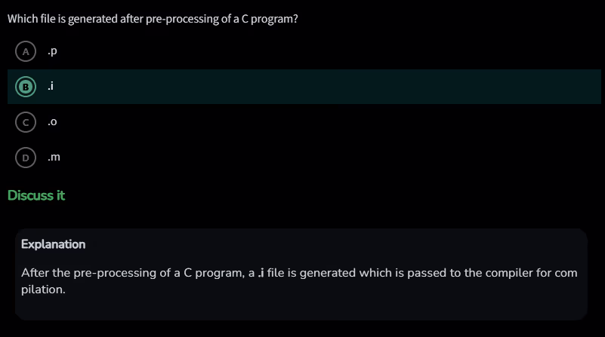Click the "Explanation" heading
This screenshot has width=605, height=337.
click(x=53, y=244)
